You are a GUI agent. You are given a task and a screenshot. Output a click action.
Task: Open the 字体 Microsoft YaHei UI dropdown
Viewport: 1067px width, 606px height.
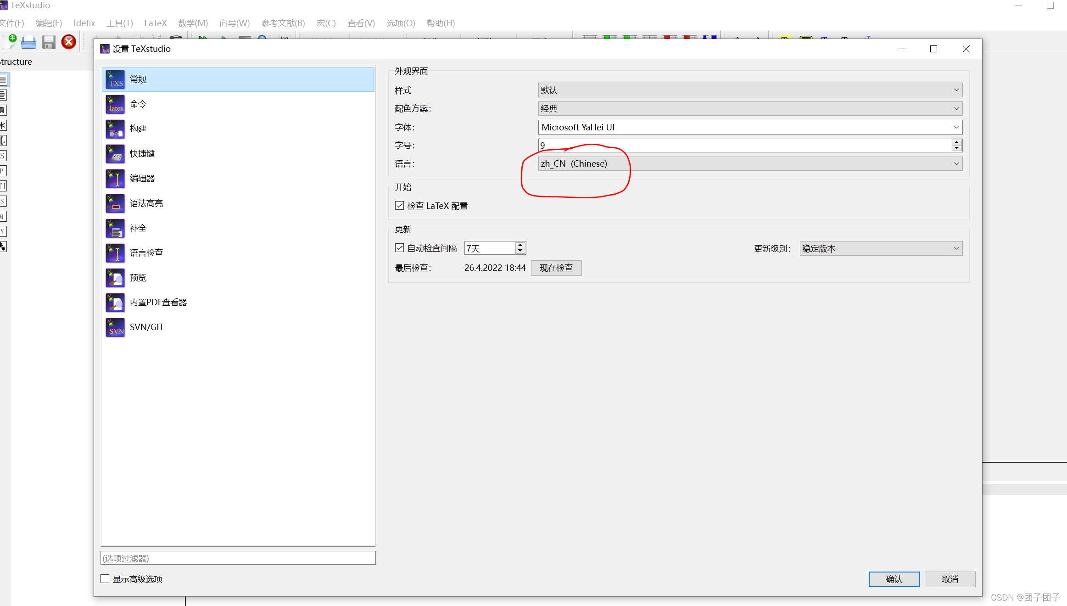pyautogui.click(x=750, y=127)
